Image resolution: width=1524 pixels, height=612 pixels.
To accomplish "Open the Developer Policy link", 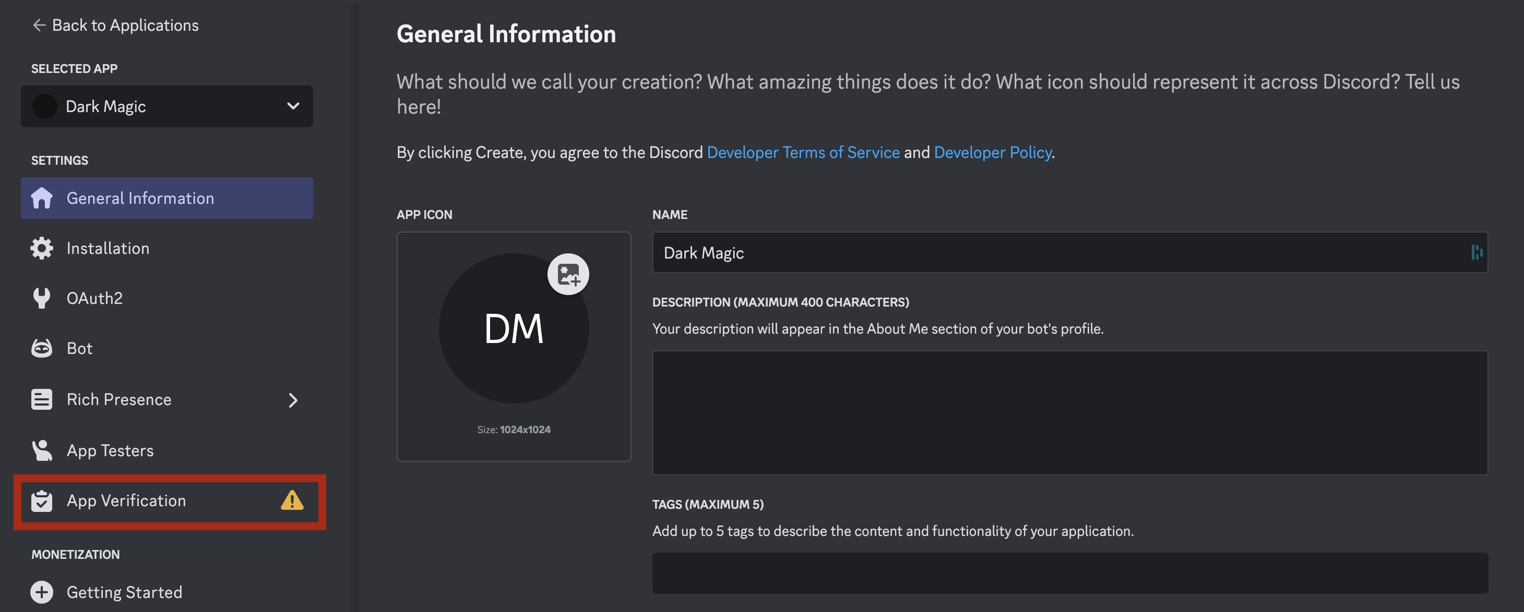I will point(993,152).
